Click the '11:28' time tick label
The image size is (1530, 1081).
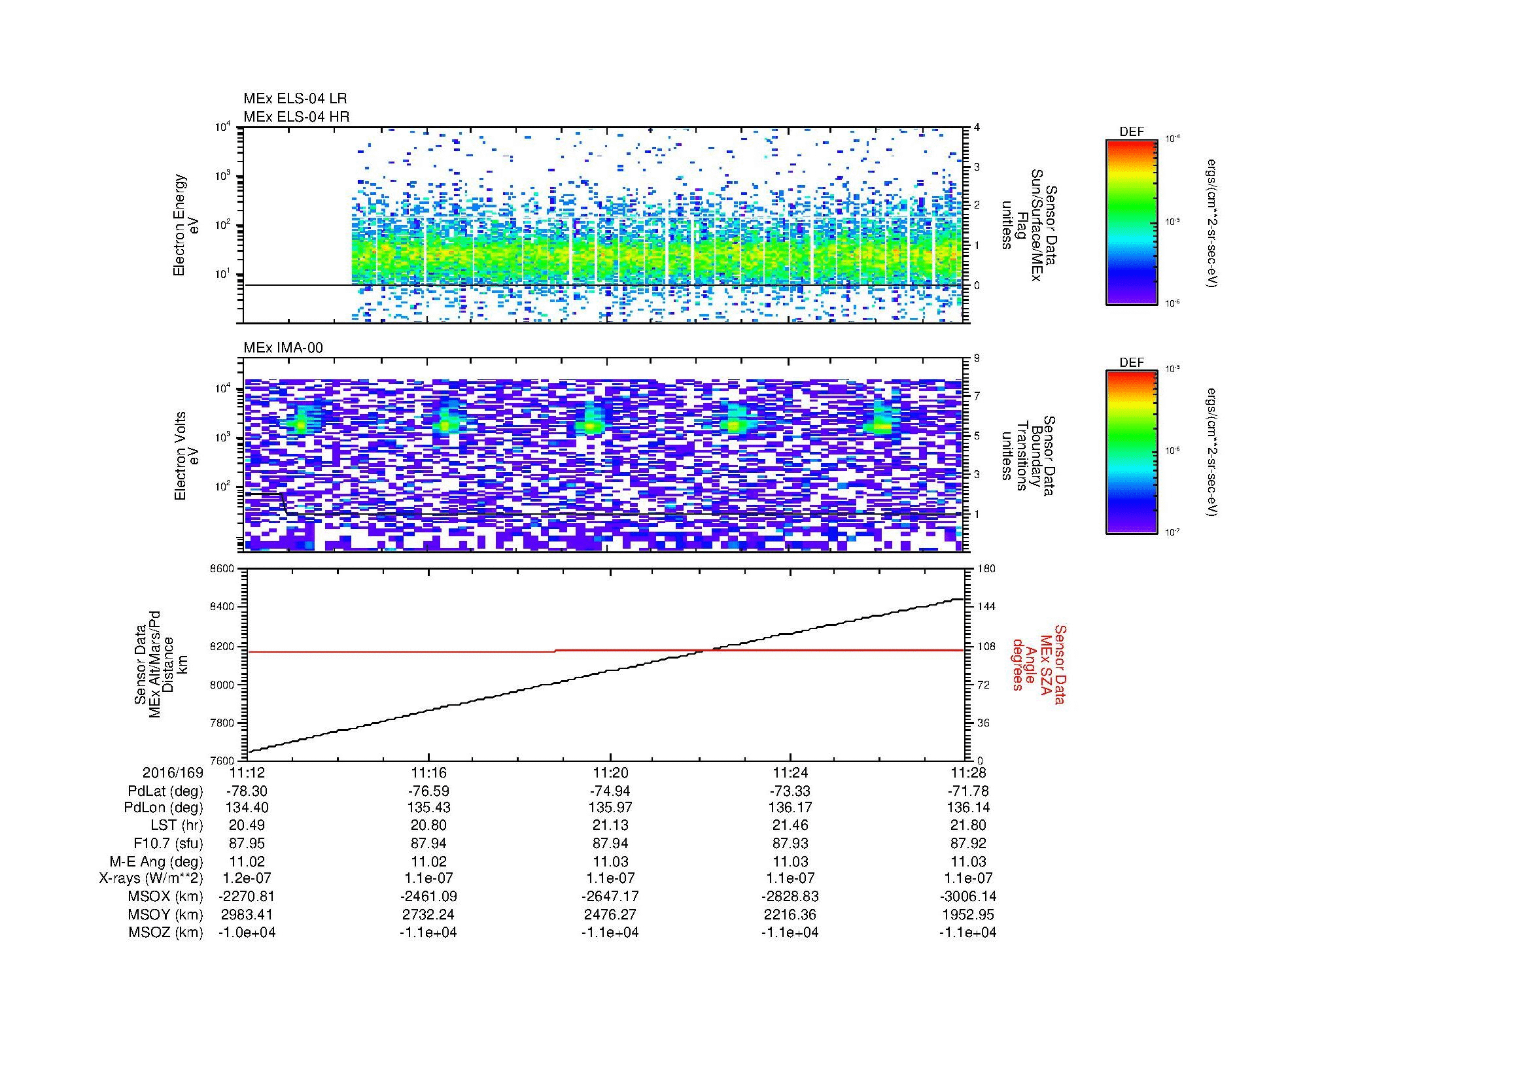(967, 773)
